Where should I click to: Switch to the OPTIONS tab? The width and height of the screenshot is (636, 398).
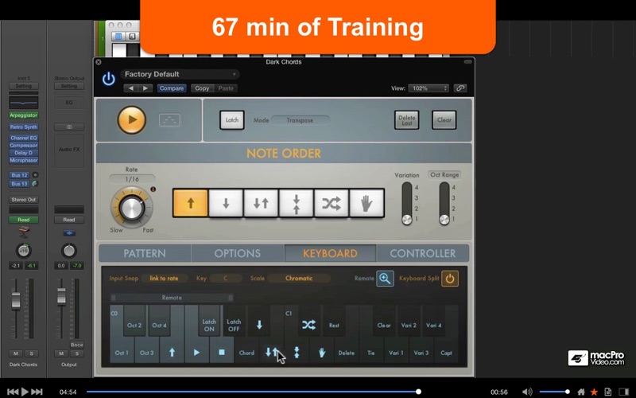[237, 253]
